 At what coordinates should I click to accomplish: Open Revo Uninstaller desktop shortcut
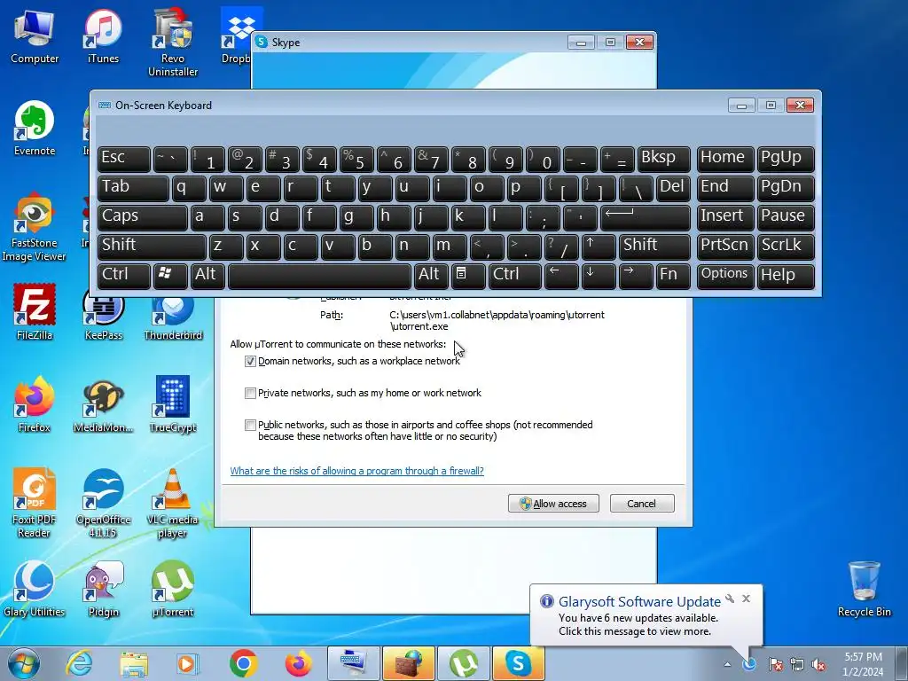tap(173, 43)
